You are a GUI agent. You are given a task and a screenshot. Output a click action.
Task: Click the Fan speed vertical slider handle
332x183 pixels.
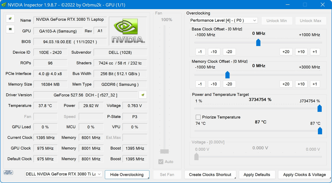tap(164, 151)
